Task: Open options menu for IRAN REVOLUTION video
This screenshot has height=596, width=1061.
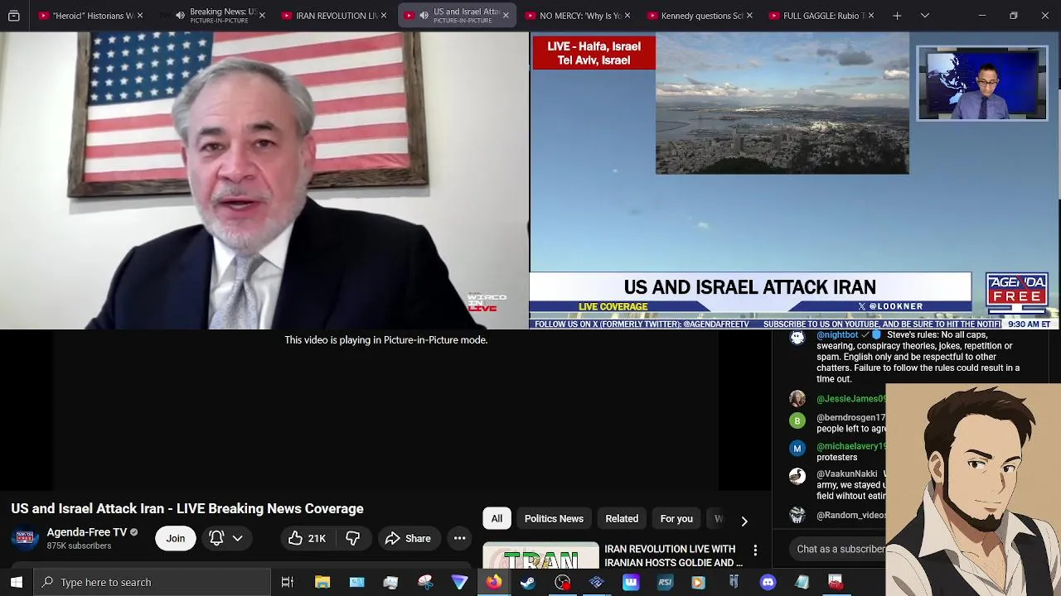Action: pos(755,550)
